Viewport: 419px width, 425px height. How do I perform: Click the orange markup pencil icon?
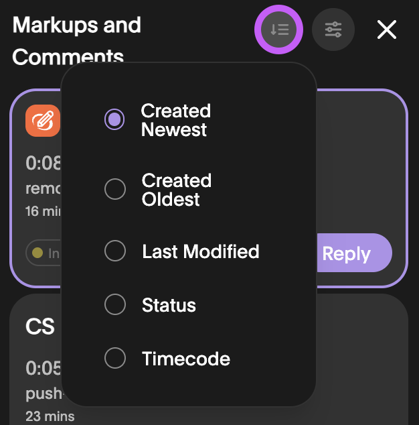(x=43, y=121)
